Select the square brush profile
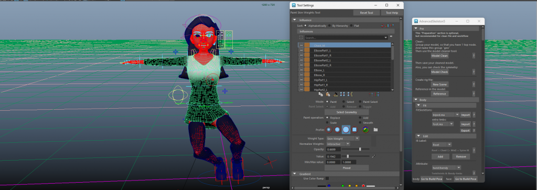Screen dimensions: 537x190 click(355, 130)
